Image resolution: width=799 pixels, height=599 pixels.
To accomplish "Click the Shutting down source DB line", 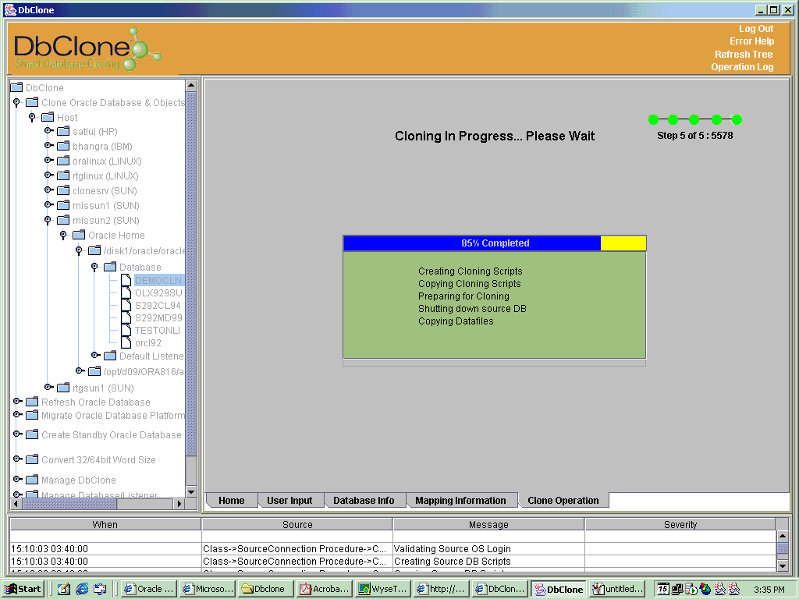I will click(472, 309).
